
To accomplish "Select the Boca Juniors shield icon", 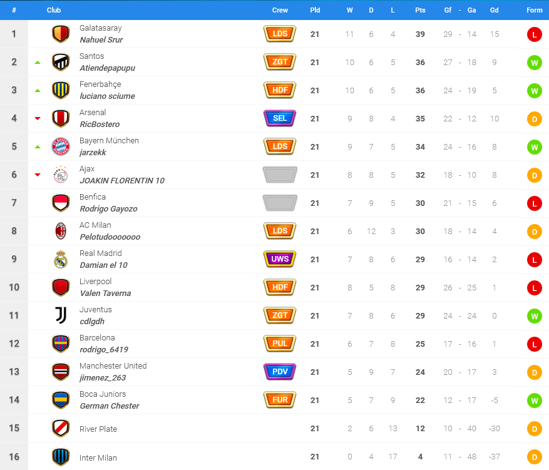I will pyautogui.click(x=61, y=400).
